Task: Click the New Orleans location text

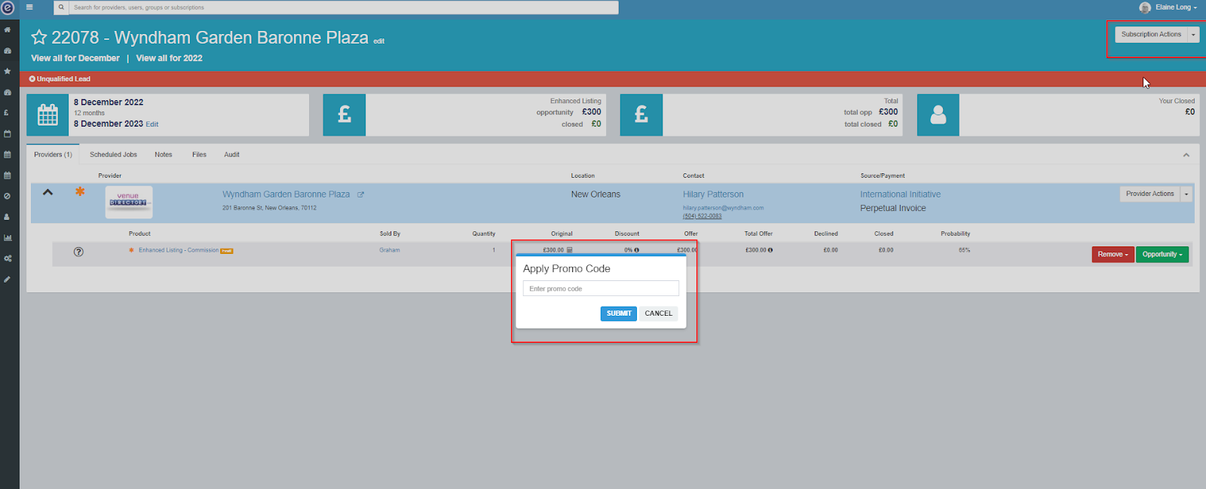Action: 595,194
